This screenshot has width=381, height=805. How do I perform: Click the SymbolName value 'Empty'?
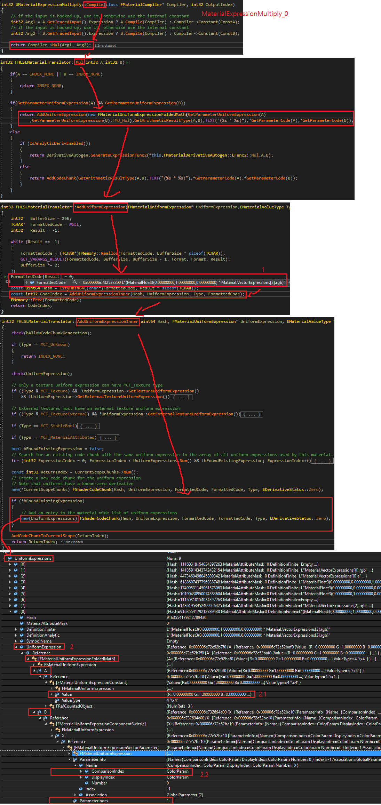click(173, 641)
